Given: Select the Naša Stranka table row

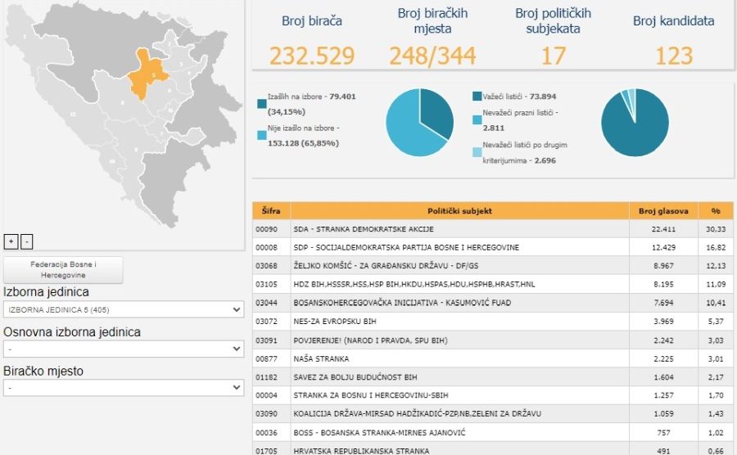Looking at the screenshot, I should 459,358.
